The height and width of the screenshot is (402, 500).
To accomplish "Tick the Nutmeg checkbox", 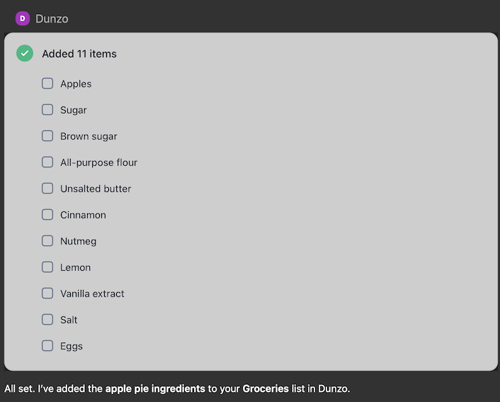I will (47, 241).
